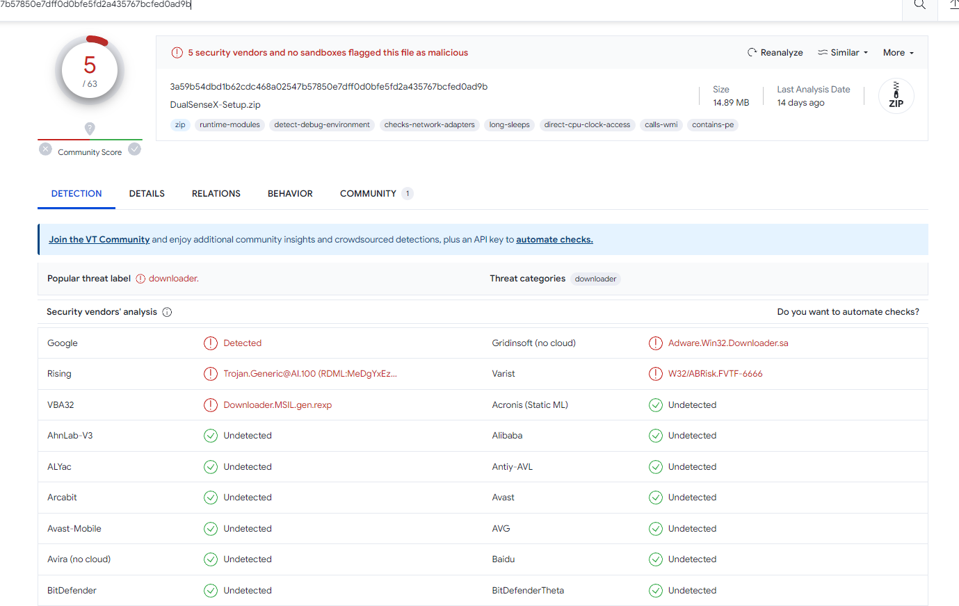Click the alert icon next to Popular threat label
The image size is (959, 606).
(x=140, y=279)
